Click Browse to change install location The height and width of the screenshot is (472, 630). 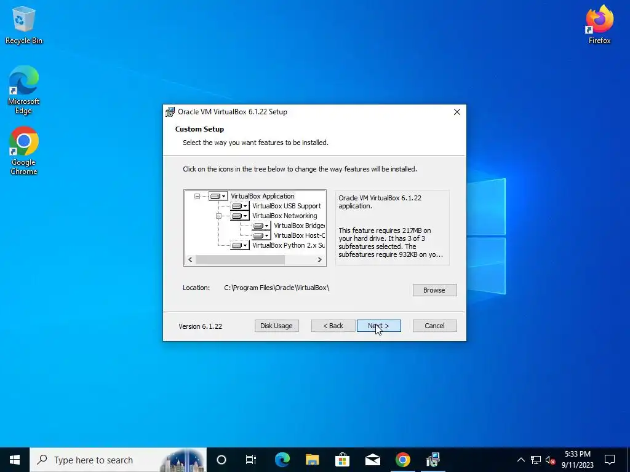pyautogui.click(x=434, y=290)
